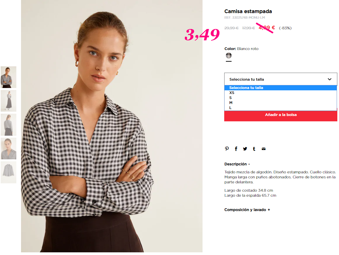The width and height of the screenshot is (339, 255).
Task: Send product by email envelope icon
Action: tap(264, 149)
